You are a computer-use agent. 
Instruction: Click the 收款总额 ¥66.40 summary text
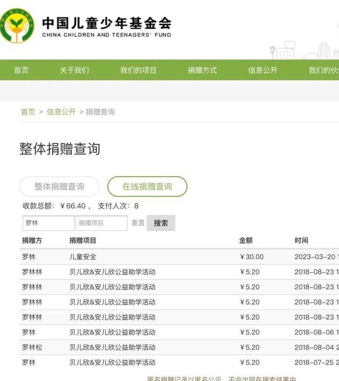(54, 206)
